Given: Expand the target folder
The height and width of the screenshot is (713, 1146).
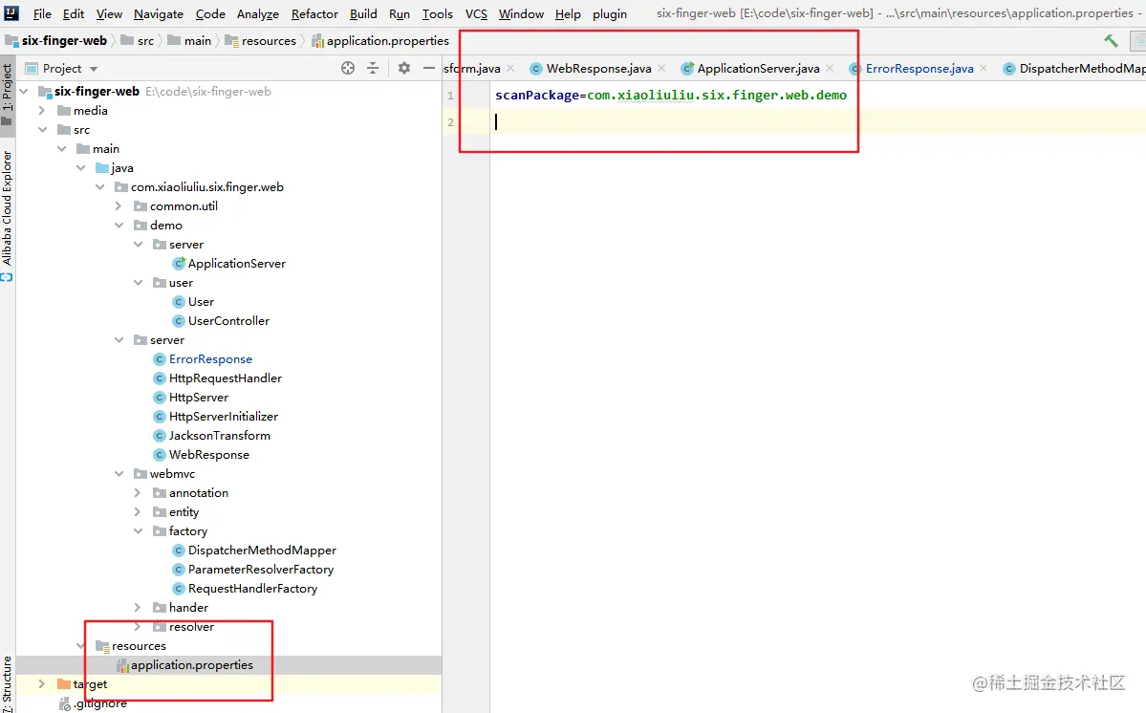Looking at the screenshot, I should [42, 683].
